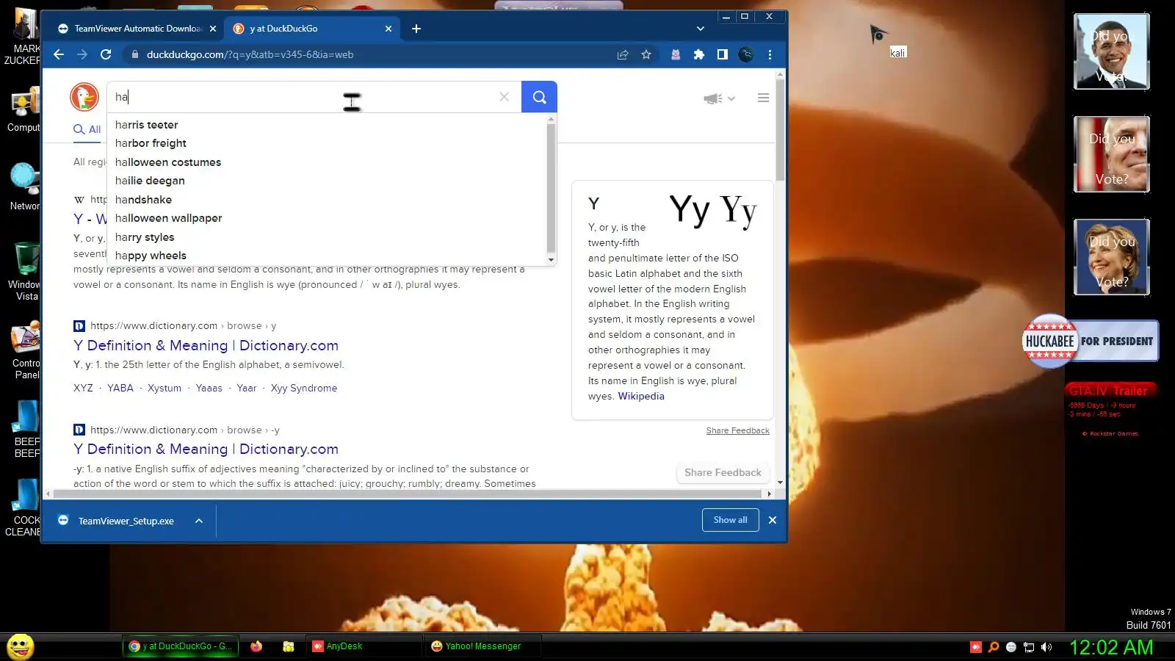Open the DuckDuckGo megaphone menu
The image size is (1175, 661).
point(719,98)
